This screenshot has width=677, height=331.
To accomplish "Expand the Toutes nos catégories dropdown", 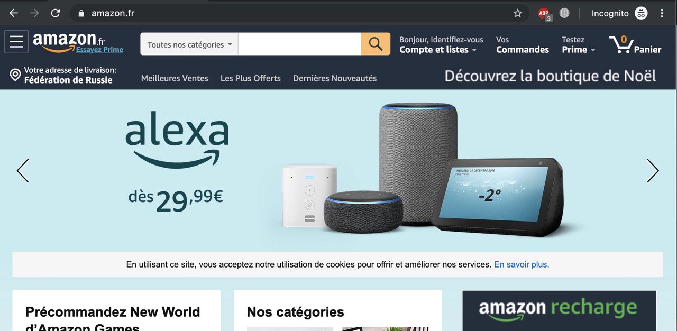I will point(189,44).
